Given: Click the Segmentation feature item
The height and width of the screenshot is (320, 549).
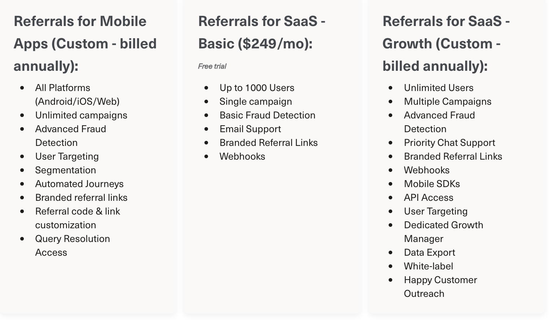Looking at the screenshot, I should [x=65, y=170].
